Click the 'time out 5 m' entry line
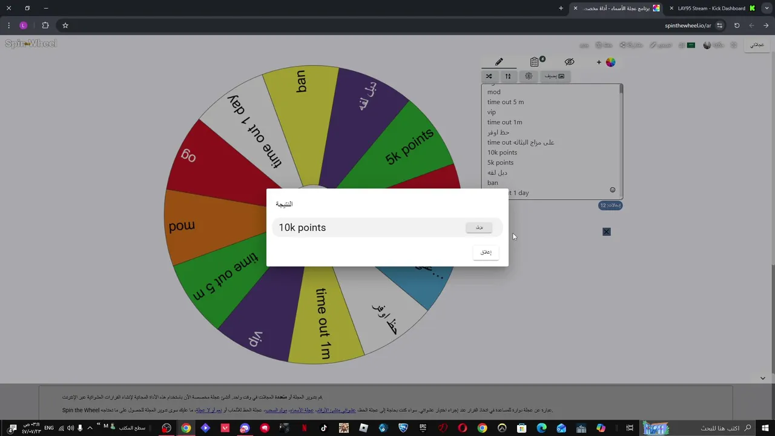 (506, 102)
